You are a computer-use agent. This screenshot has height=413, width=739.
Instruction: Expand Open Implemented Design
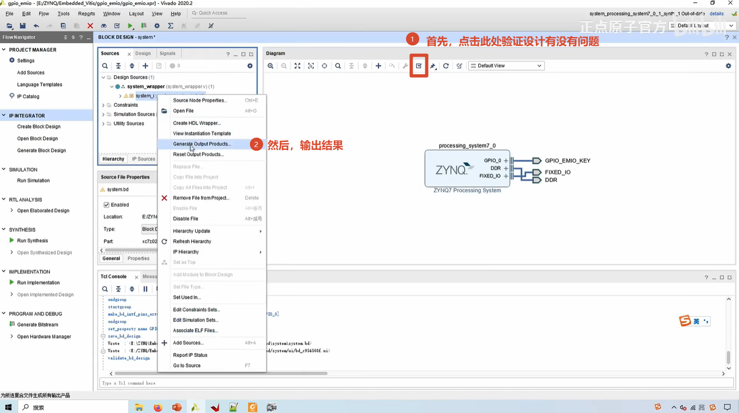pos(12,295)
